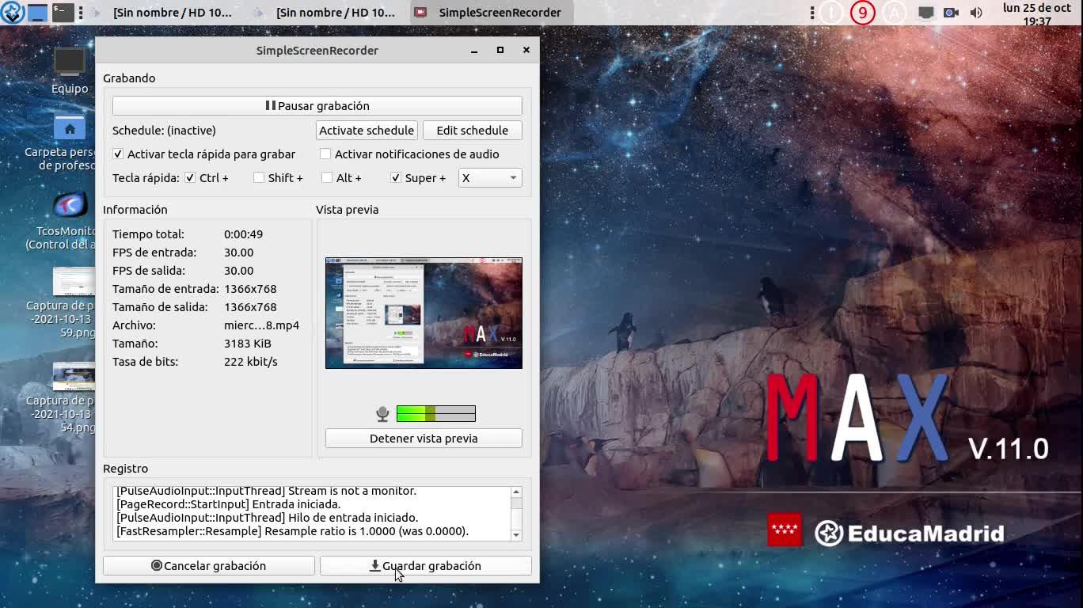This screenshot has width=1083, height=608.
Task: Check the Alt + hotkey modifier
Action: click(327, 178)
